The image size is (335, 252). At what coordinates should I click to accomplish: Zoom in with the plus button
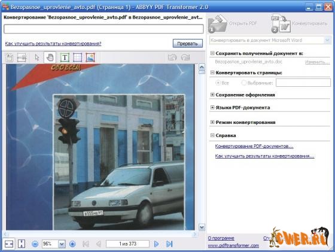pyautogui.click(x=72, y=244)
